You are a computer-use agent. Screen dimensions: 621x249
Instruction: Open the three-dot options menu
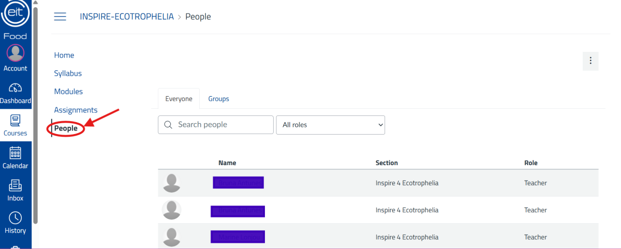tap(590, 61)
